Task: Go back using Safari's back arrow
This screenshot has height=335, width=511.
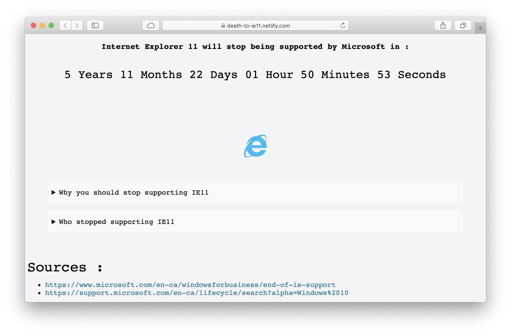Action: [x=65, y=25]
